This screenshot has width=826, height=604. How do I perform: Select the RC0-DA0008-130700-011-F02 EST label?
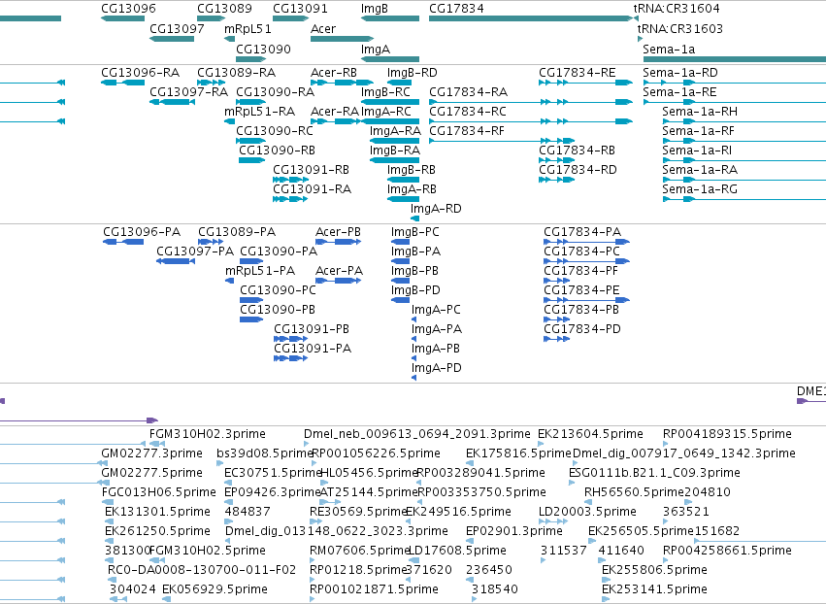[202, 570]
